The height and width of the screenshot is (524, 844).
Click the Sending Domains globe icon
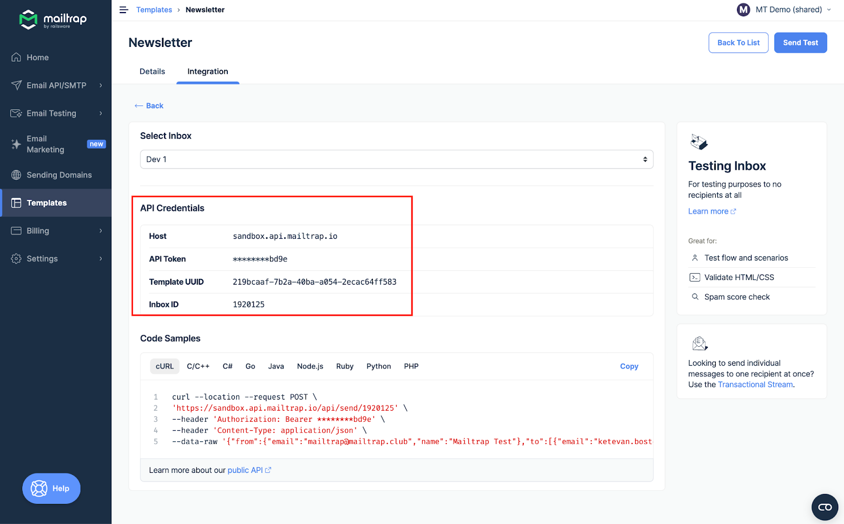[x=16, y=174]
